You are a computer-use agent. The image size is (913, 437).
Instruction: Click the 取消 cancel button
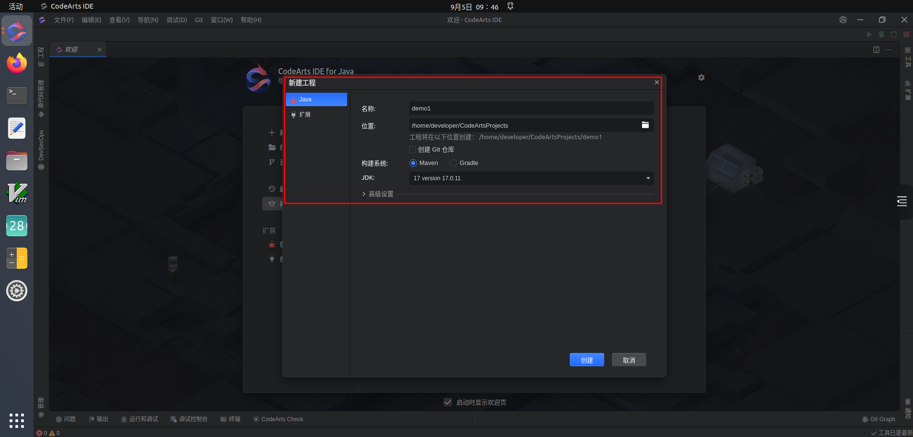point(629,360)
